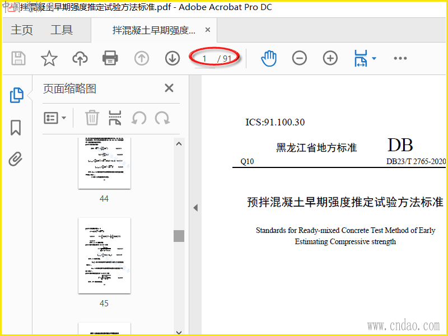Click the page label 44
The image size is (448, 336).
104,199
